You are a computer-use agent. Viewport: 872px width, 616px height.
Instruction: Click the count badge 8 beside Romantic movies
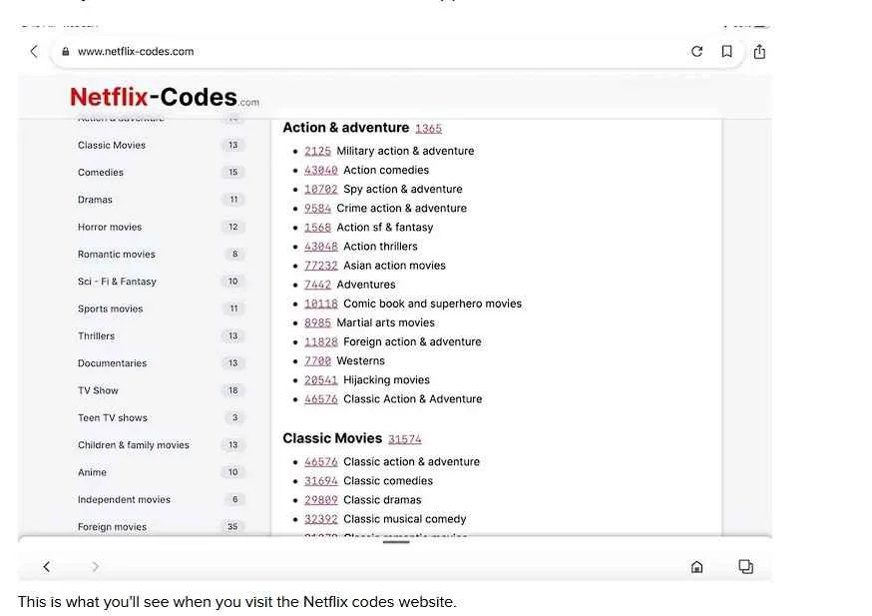[x=234, y=255]
